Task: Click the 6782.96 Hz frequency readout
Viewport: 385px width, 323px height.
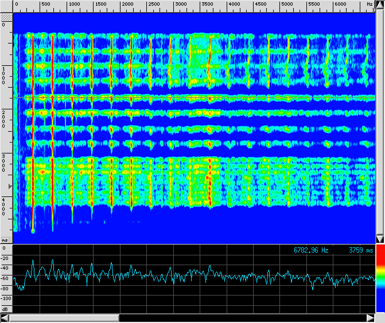Action: (311, 250)
